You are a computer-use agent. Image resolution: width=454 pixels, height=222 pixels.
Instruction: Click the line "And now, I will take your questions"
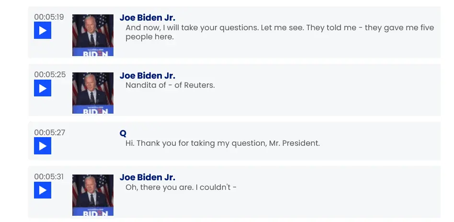tap(280, 28)
